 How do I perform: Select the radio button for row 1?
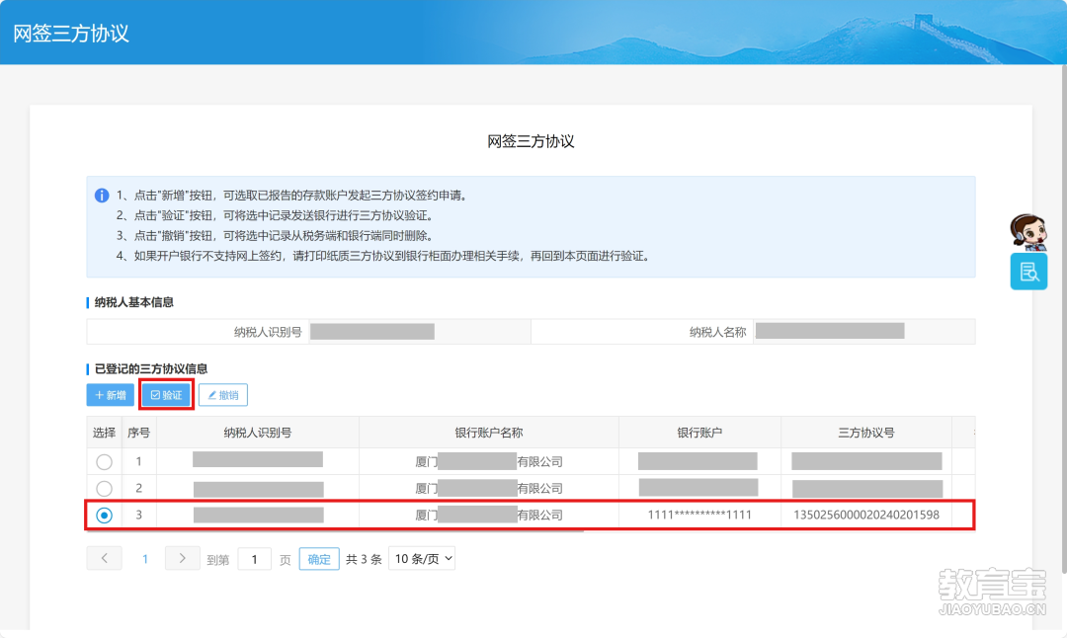[104, 462]
